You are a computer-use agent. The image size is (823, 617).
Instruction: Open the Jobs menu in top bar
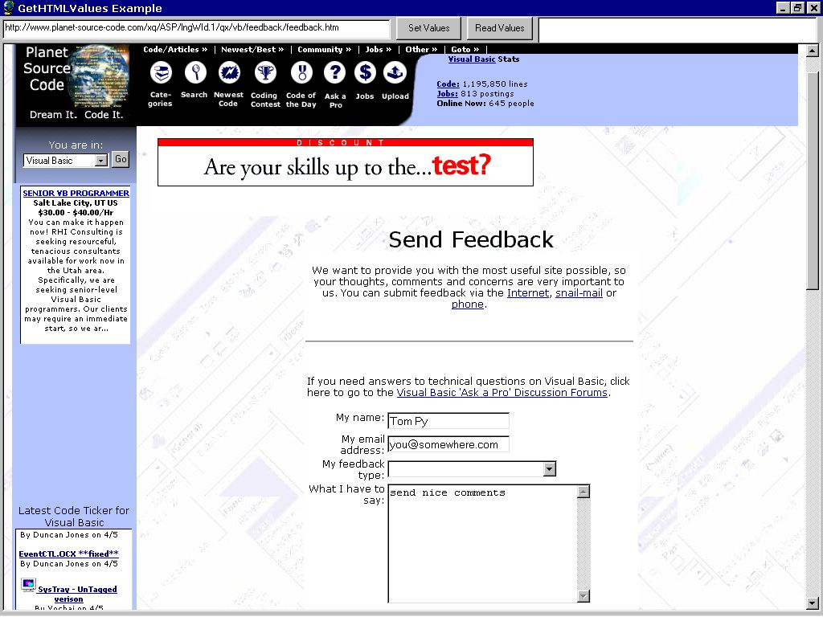(x=379, y=49)
